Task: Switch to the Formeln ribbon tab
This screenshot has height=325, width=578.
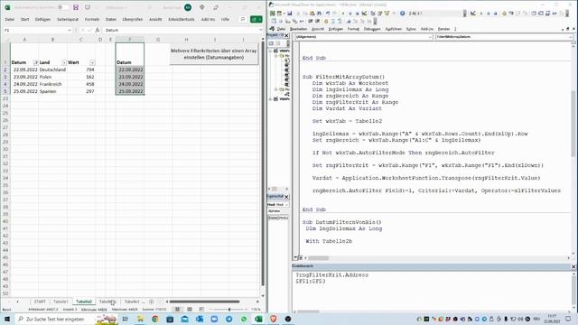Action: click(x=92, y=19)
